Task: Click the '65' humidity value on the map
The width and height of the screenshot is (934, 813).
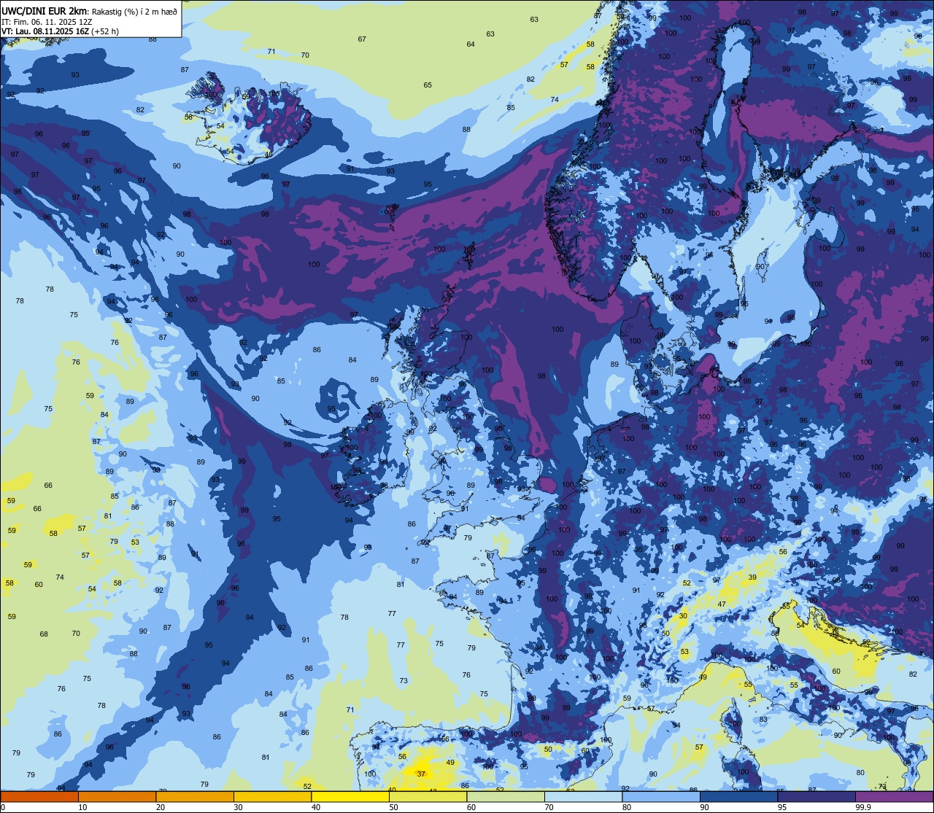Action: tap(428, 85)
